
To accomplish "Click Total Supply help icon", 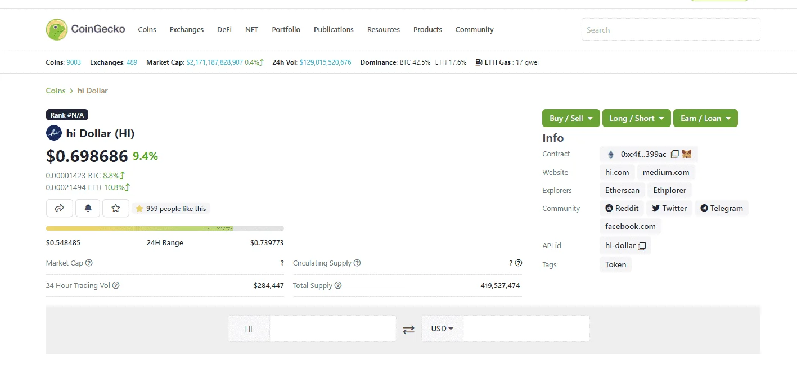I will tap(338, 285).
